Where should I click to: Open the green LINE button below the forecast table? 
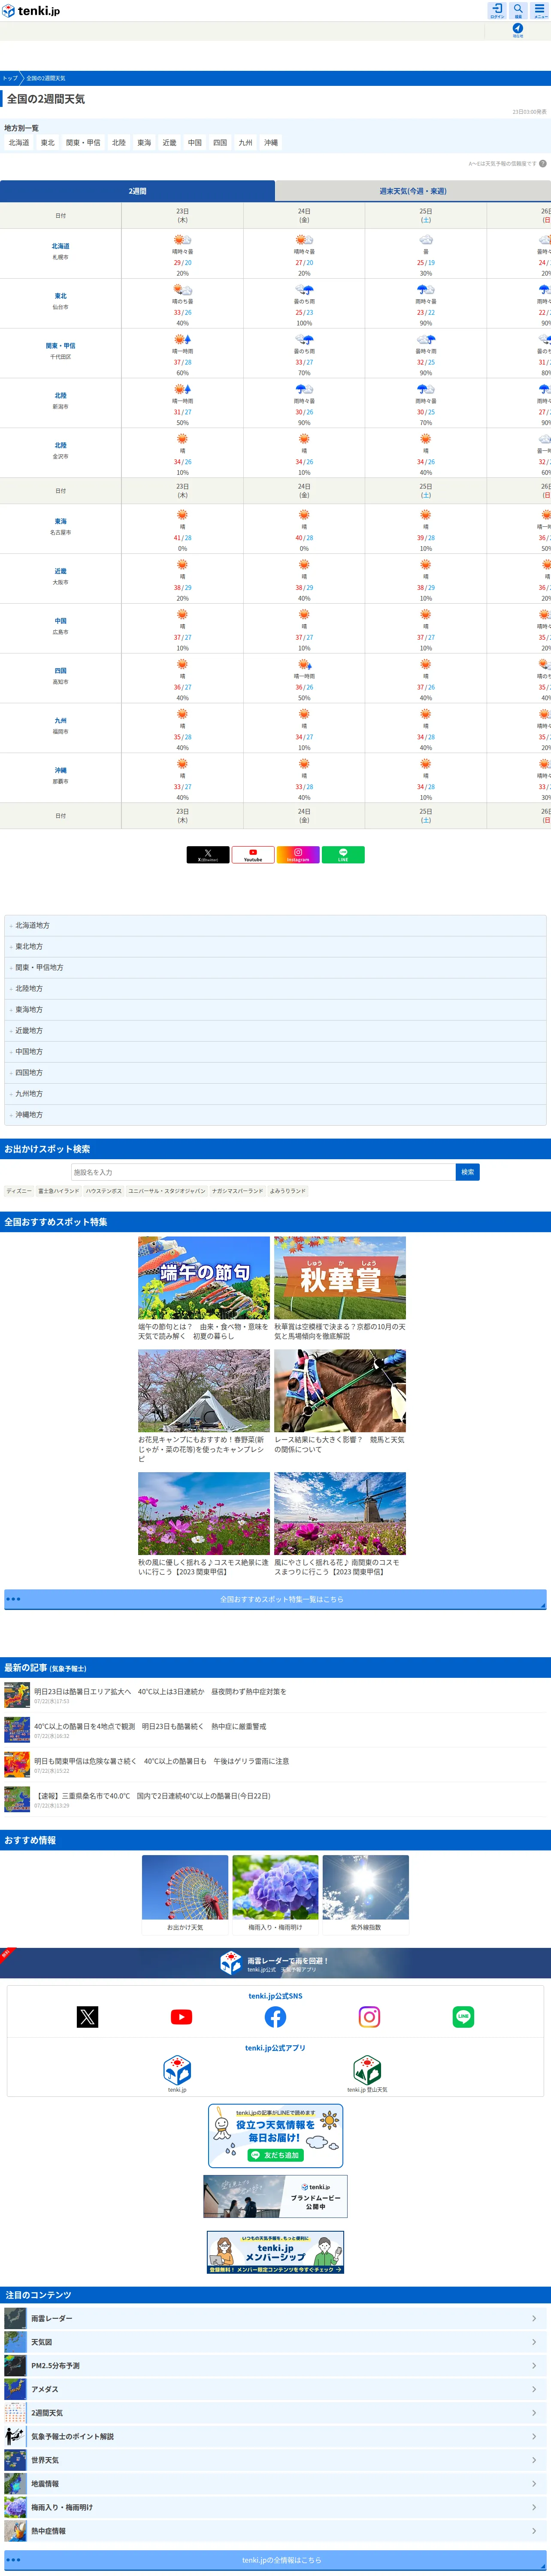point(343,855)
